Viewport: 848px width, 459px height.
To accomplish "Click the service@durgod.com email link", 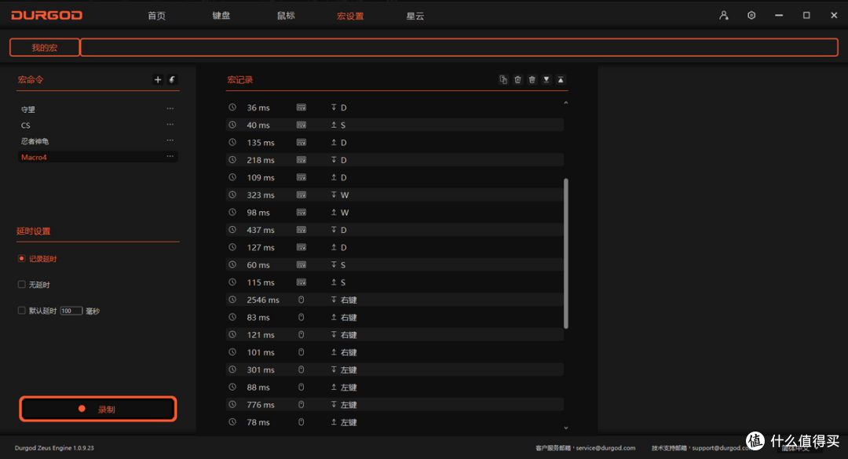I will pos(605,448).
